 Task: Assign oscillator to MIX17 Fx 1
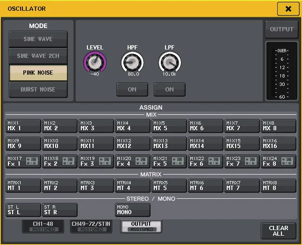(23, 161)
